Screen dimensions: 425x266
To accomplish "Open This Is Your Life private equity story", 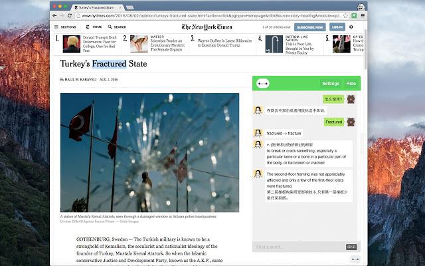I will pyautogui.click(x=299, y=49).
